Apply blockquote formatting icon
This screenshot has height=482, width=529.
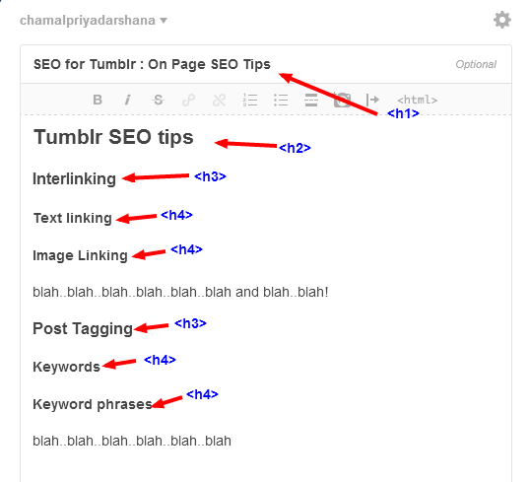click(x=311, y=100)
